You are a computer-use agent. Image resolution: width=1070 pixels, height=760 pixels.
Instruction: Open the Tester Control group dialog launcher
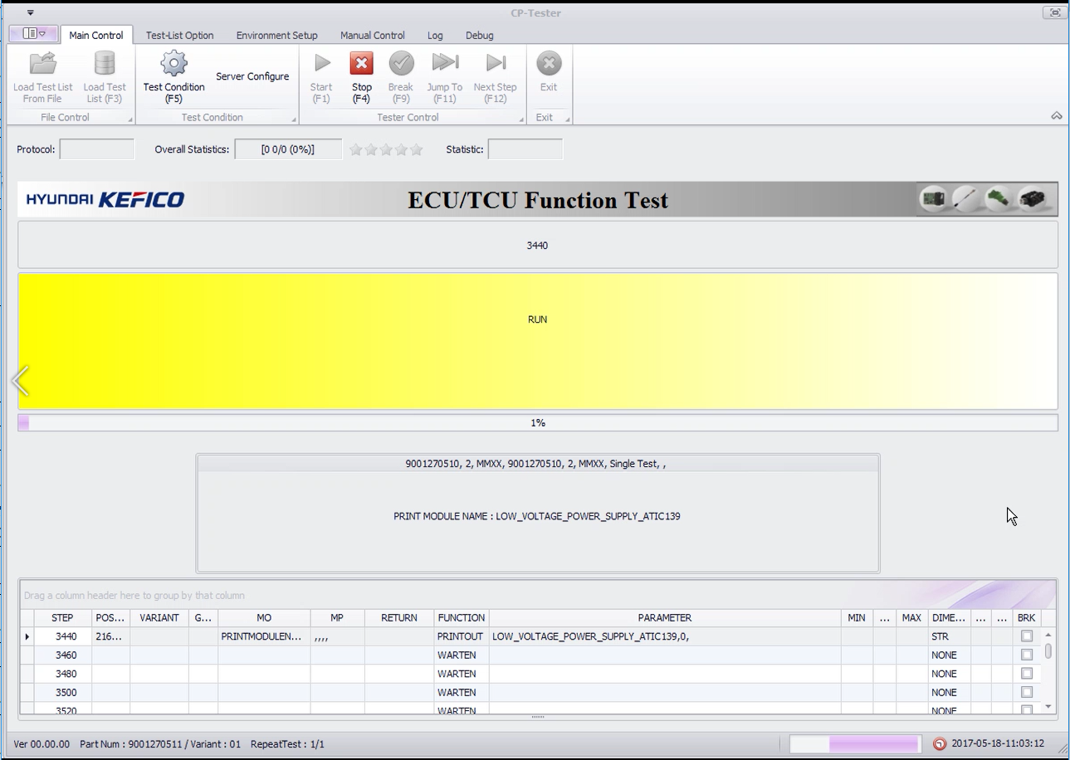point(521,120)
